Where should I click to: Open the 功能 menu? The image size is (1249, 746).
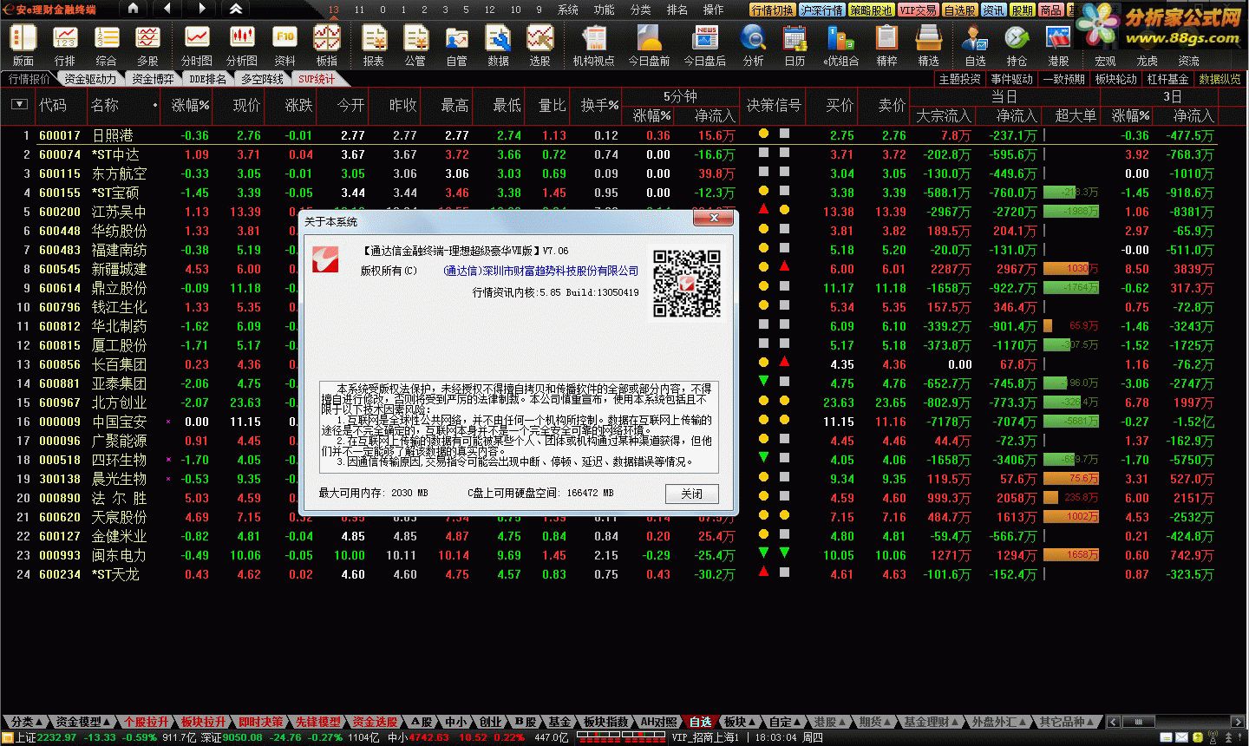coord(604,10)
